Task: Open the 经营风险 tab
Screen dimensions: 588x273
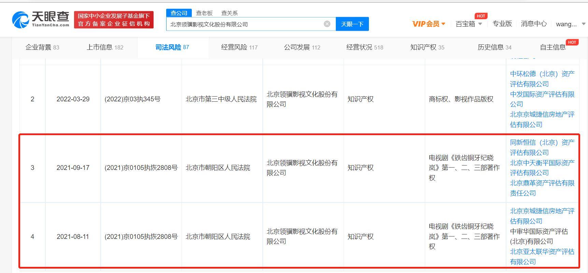Action: click(x=239, y=47)
